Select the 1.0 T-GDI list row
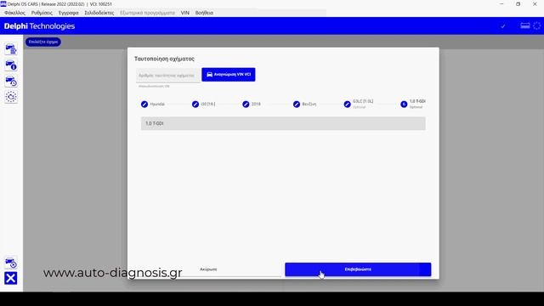 point(283,123)
